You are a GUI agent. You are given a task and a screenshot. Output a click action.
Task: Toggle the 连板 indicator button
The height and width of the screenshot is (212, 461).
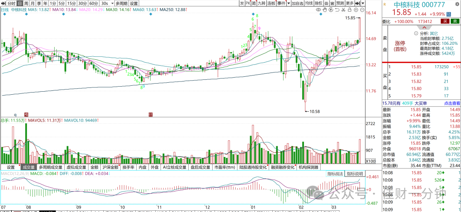click(271, 3)
